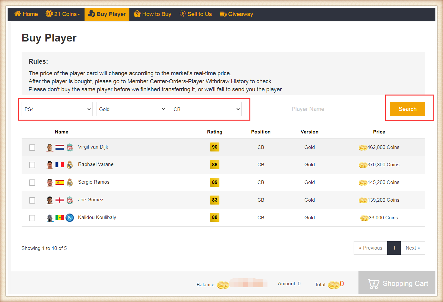The height and width of the screenshot is (302, 443).
Task: Click Liverpool crest in Virgil van Dijk row
Action: pyautogui.click(x=70, y=147)
